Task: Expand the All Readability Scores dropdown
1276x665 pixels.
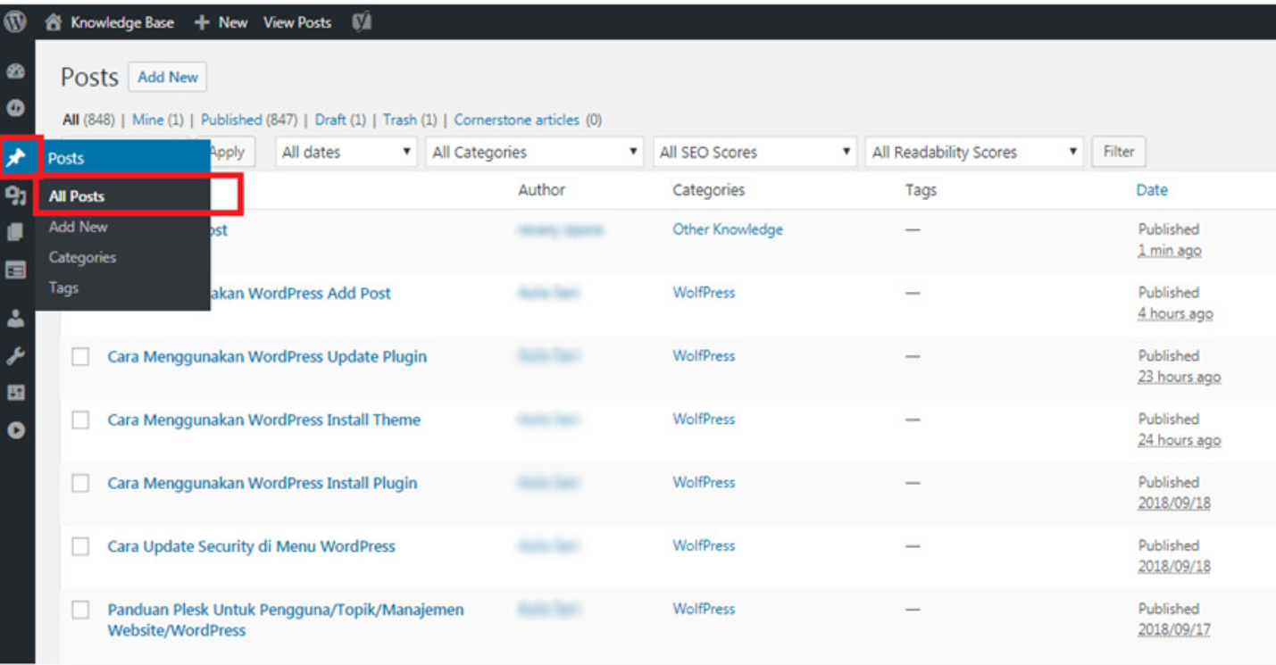Action: (974, 153)
